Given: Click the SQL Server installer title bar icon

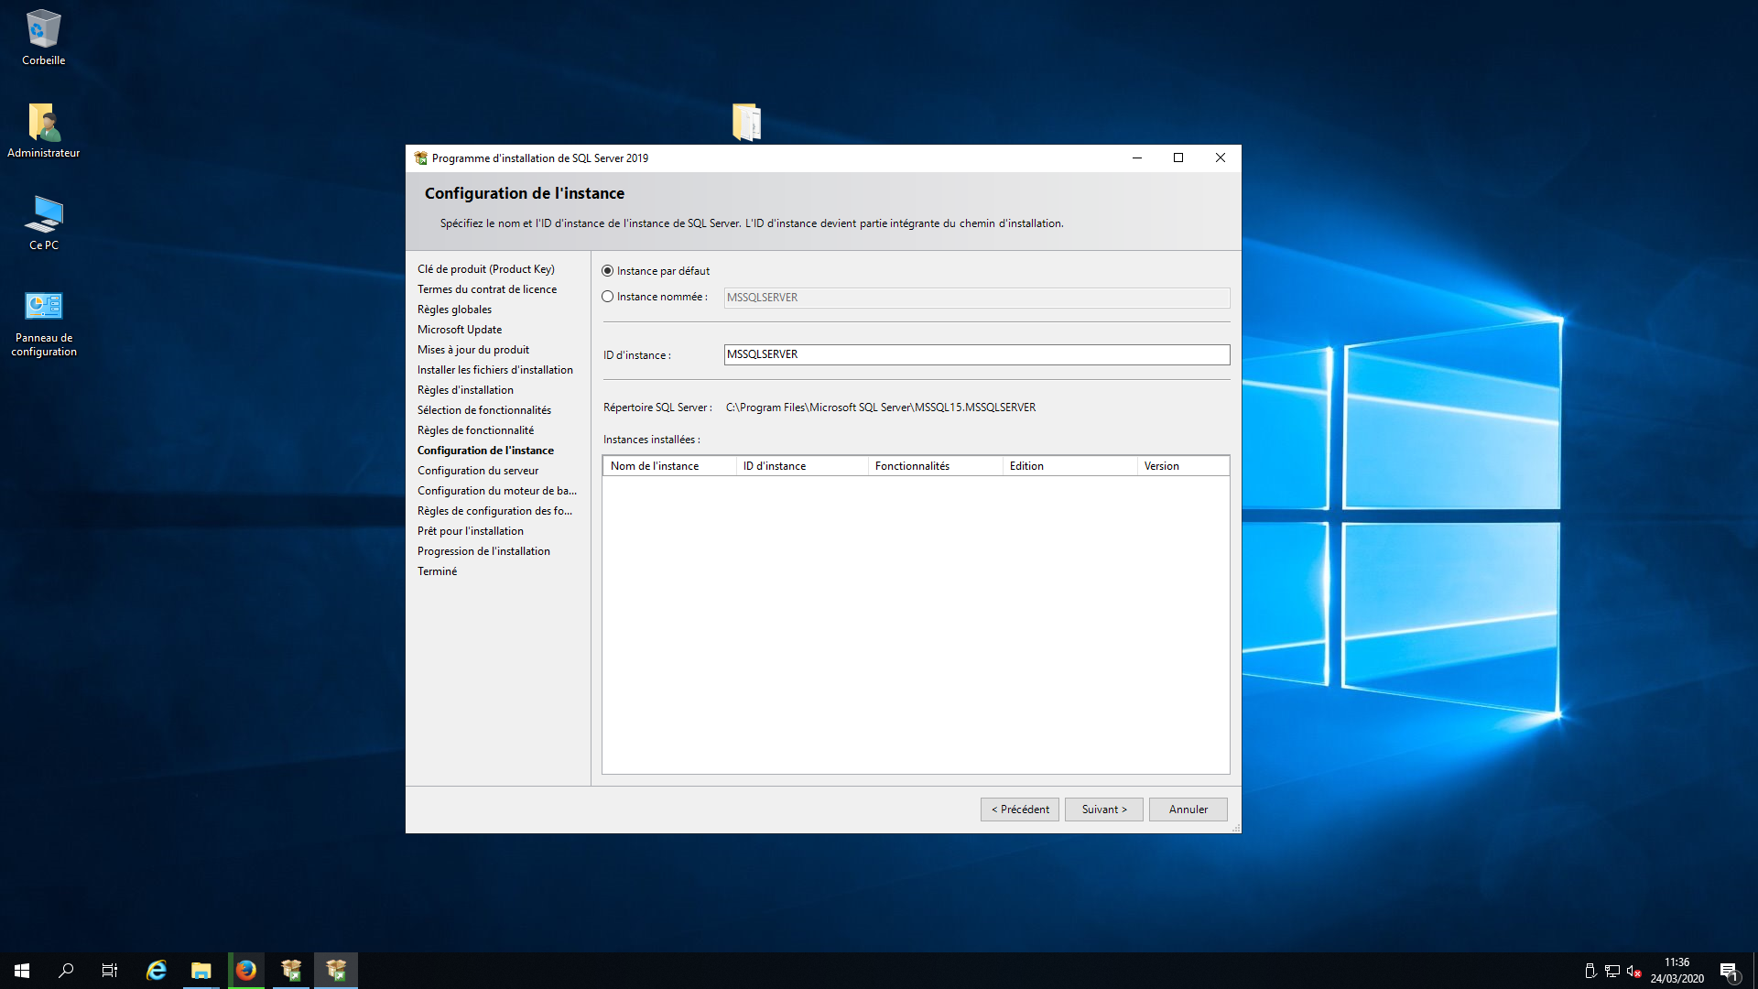Looking at the screenshot, I should coord(420,158).
